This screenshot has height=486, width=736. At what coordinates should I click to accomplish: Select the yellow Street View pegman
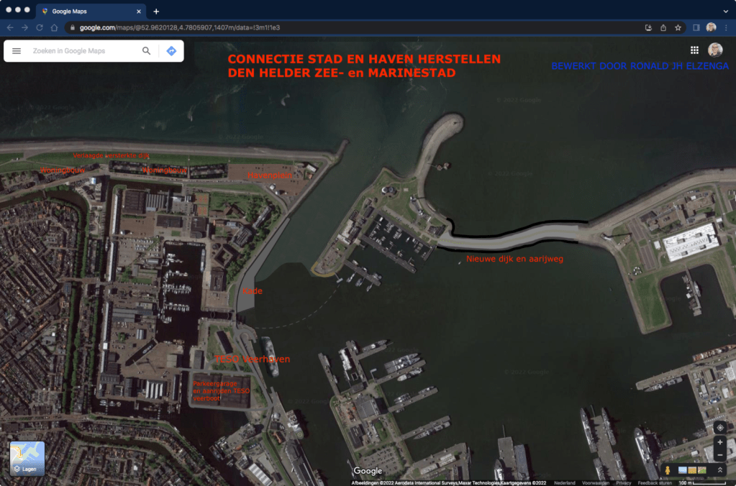668,470
